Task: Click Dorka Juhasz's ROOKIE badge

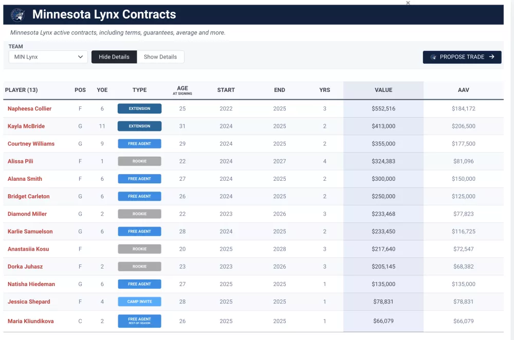Action: click(x=139, y=267)
